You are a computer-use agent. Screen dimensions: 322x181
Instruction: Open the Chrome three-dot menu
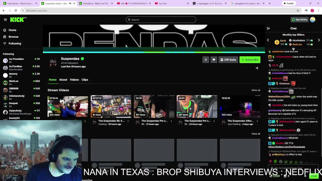[318, 11]
